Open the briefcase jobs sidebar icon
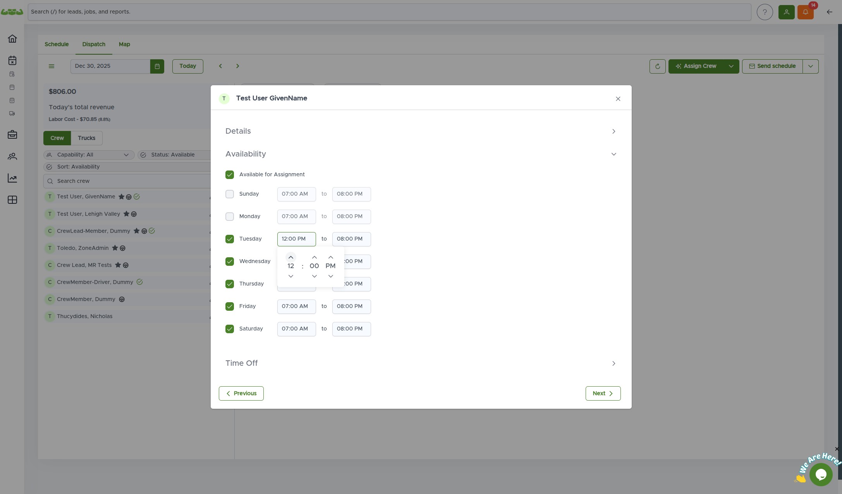 [12, 135]
